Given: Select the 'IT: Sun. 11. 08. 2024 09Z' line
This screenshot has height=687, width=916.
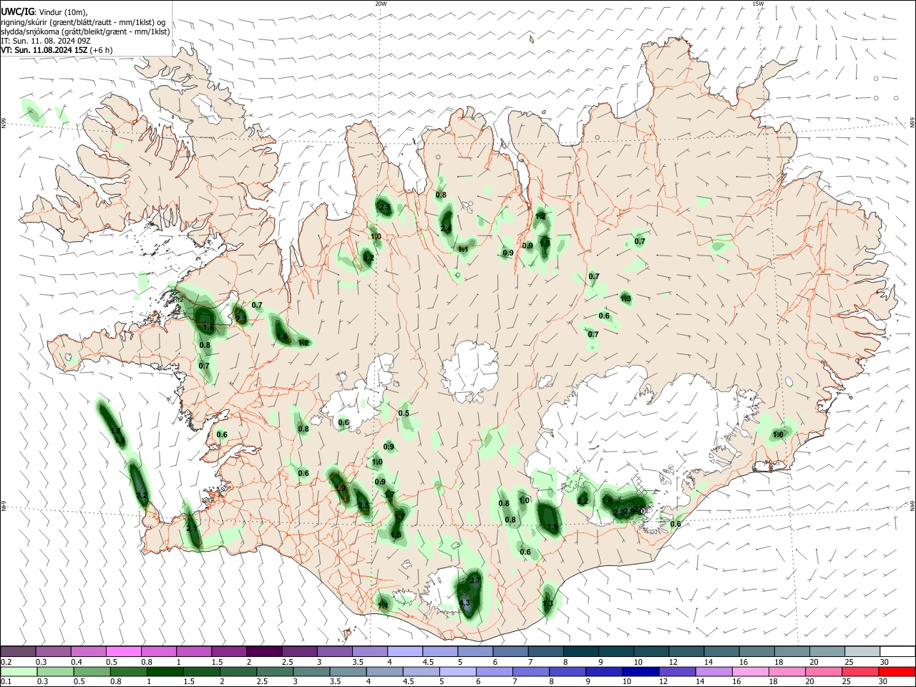Looking at the screenshot, I should 46,41.
